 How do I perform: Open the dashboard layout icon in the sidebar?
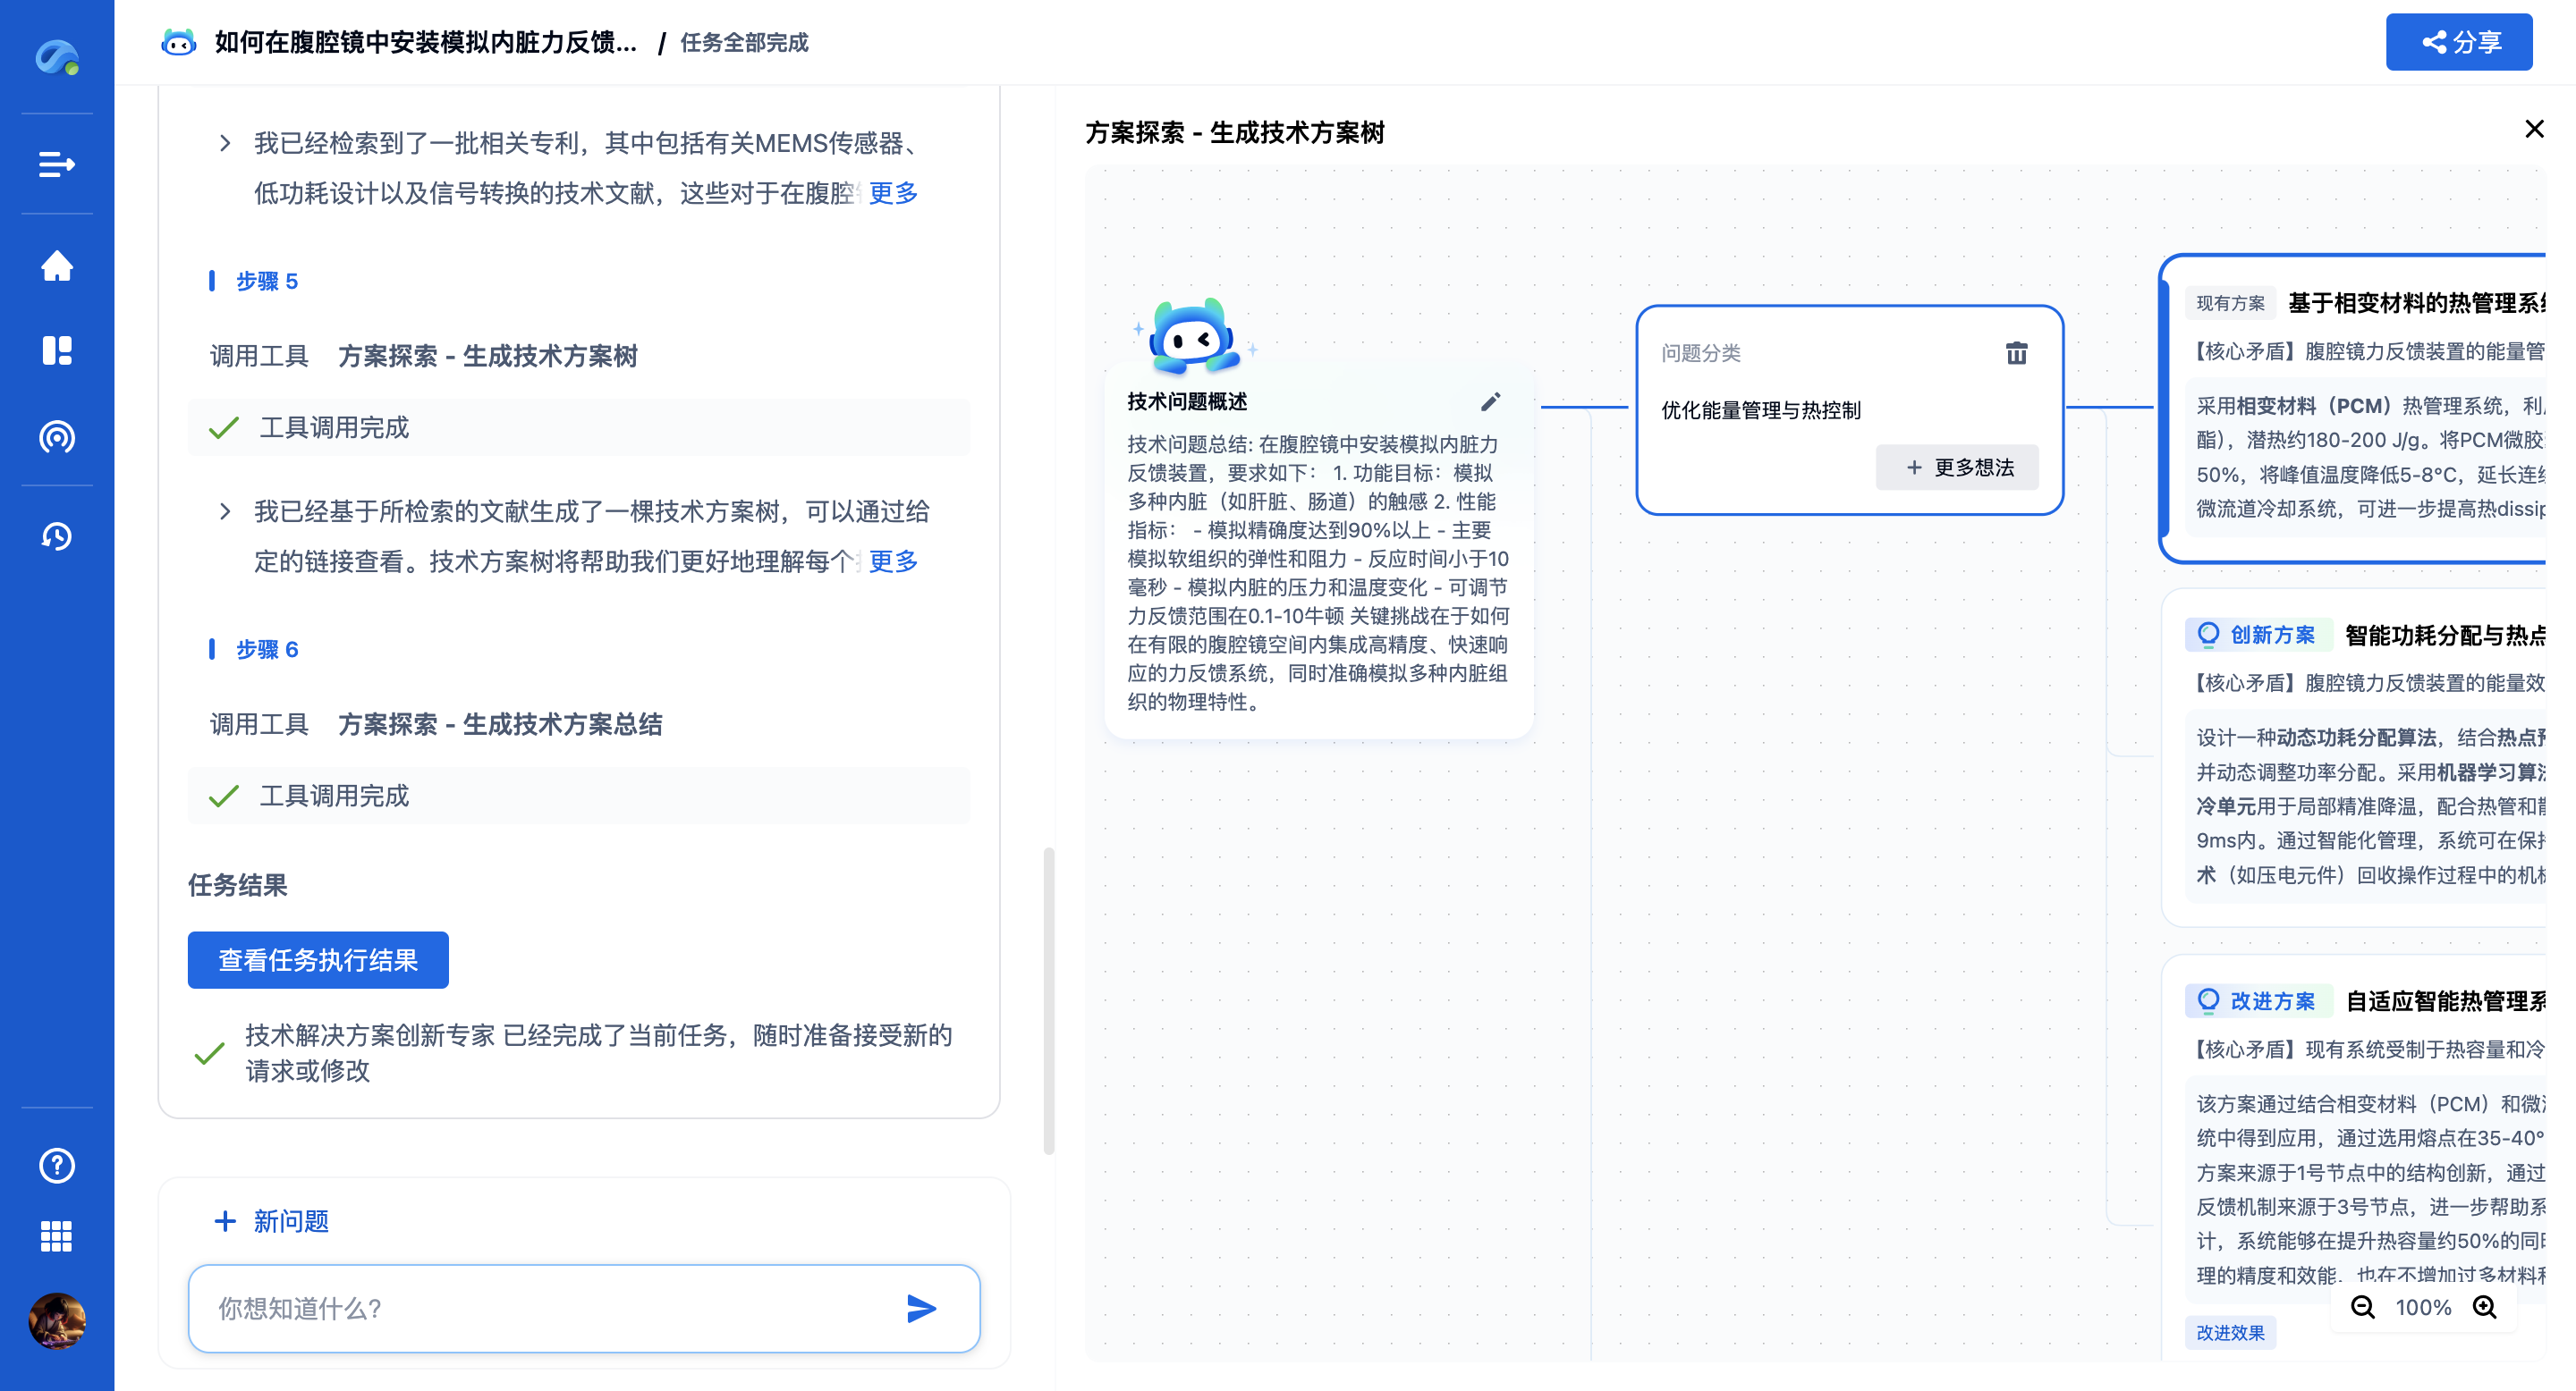pyautogui.click(x=57, y=350)
